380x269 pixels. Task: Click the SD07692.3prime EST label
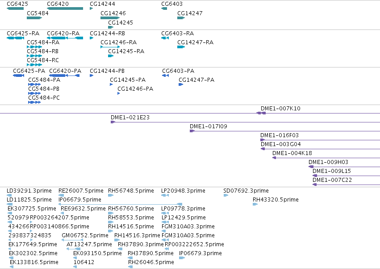tap(246, 191)
